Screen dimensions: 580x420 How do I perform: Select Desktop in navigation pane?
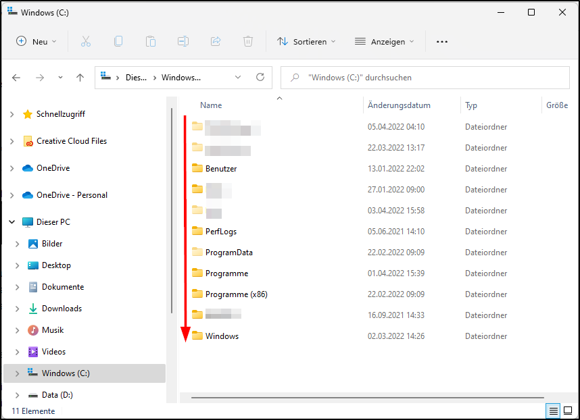[56, 265]
